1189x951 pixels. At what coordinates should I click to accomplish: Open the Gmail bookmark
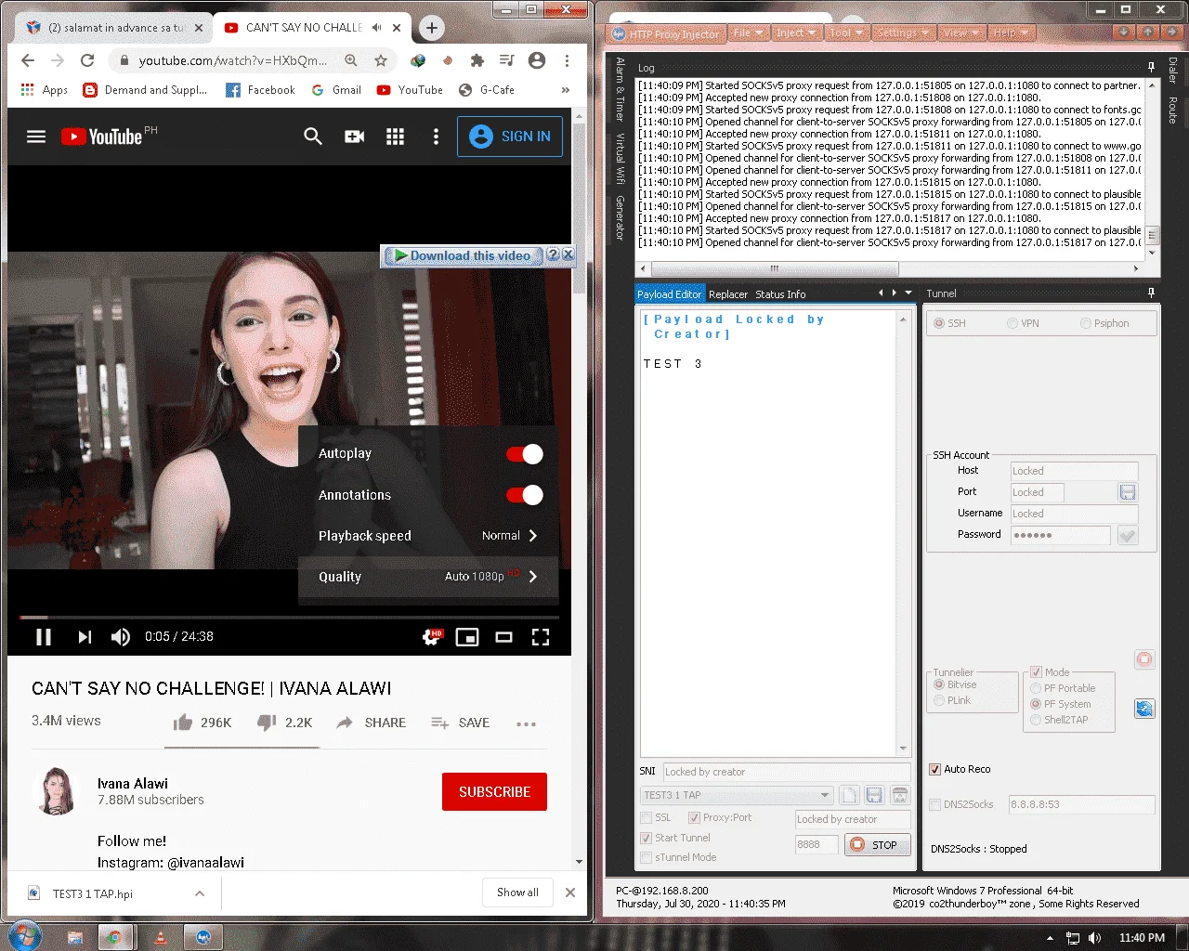click(x=336, y=90)
